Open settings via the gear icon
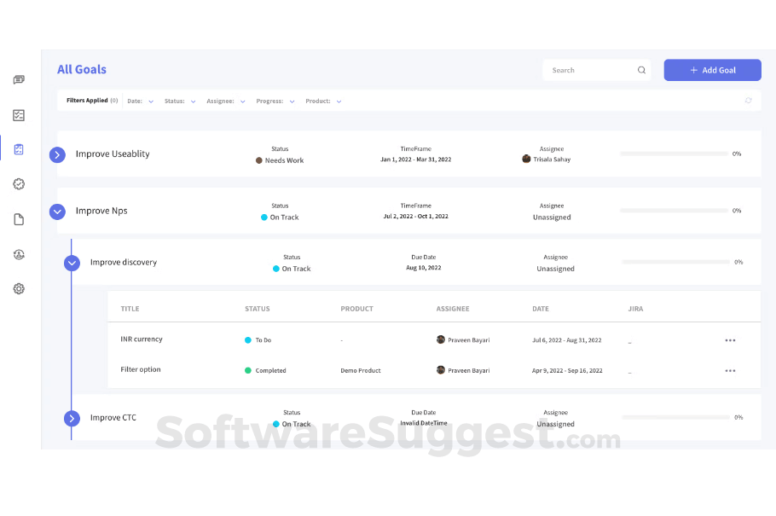776x516 pixels. (19, 288)
